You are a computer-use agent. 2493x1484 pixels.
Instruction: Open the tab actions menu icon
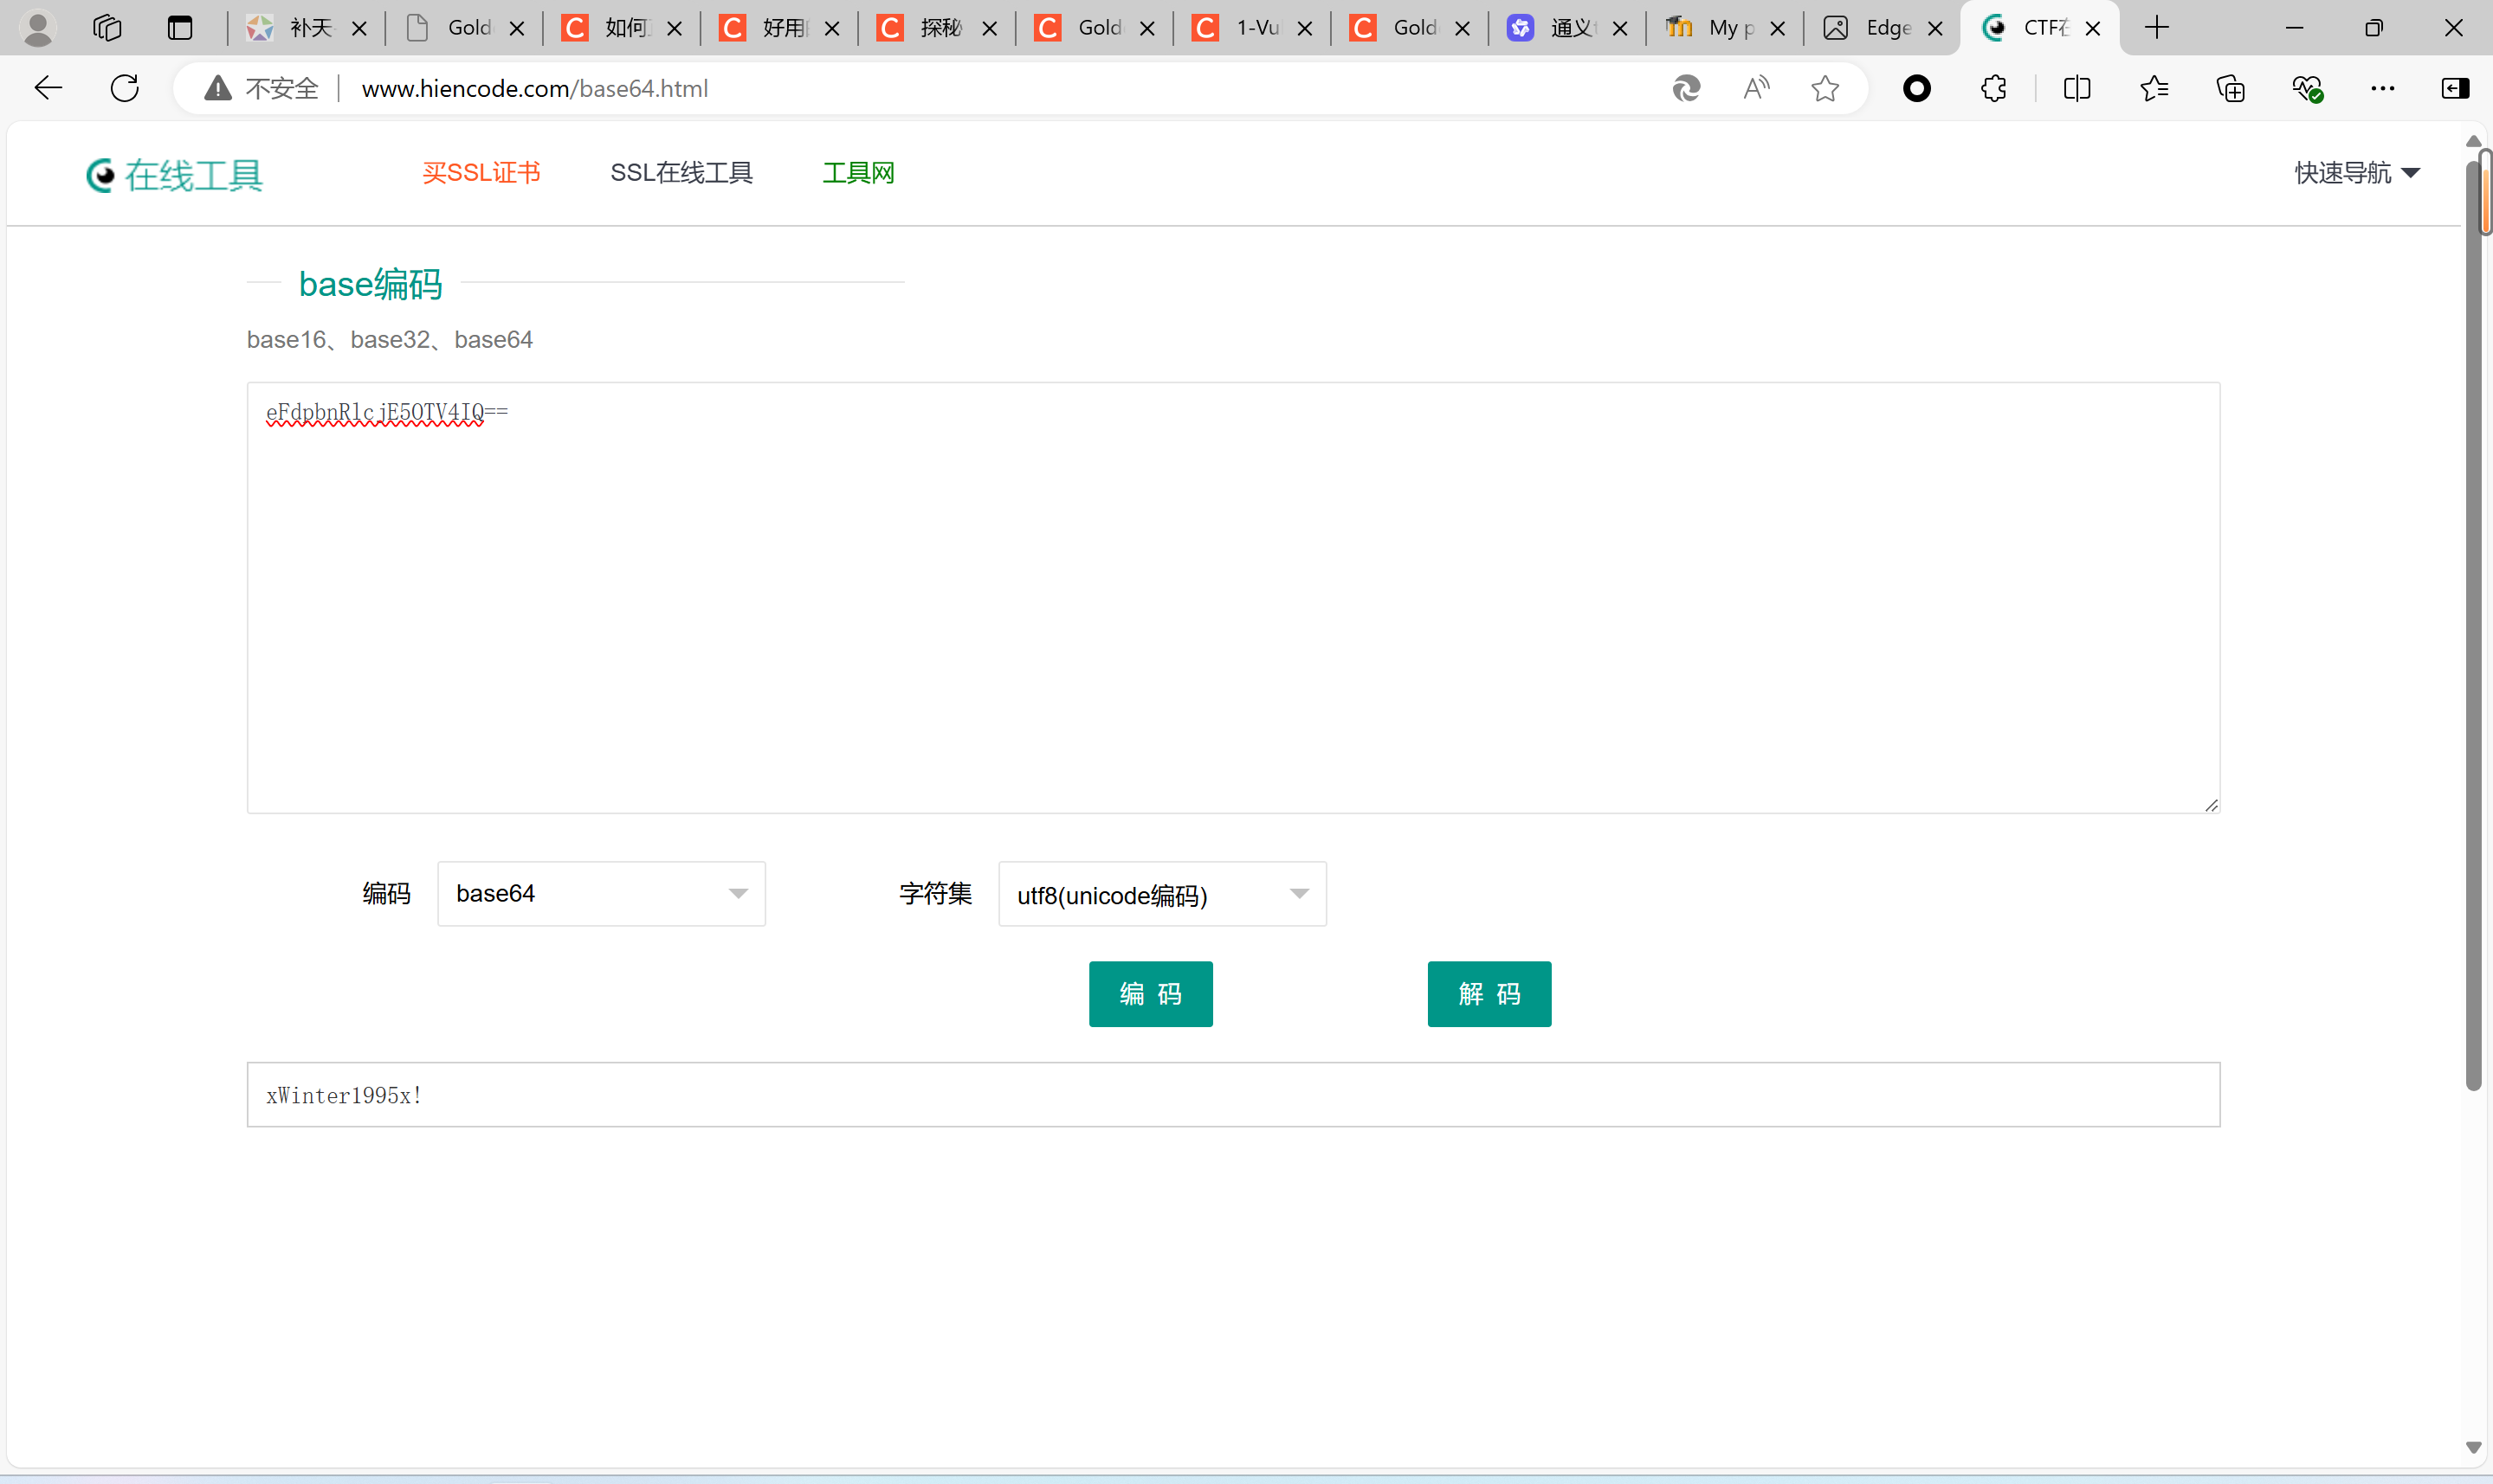(180, 28)
